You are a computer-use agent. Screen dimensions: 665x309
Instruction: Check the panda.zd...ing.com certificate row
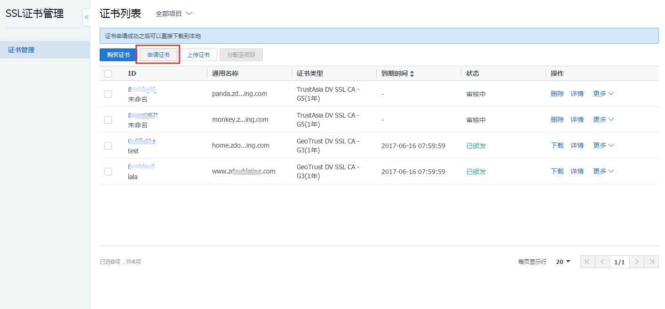point(108,94)
